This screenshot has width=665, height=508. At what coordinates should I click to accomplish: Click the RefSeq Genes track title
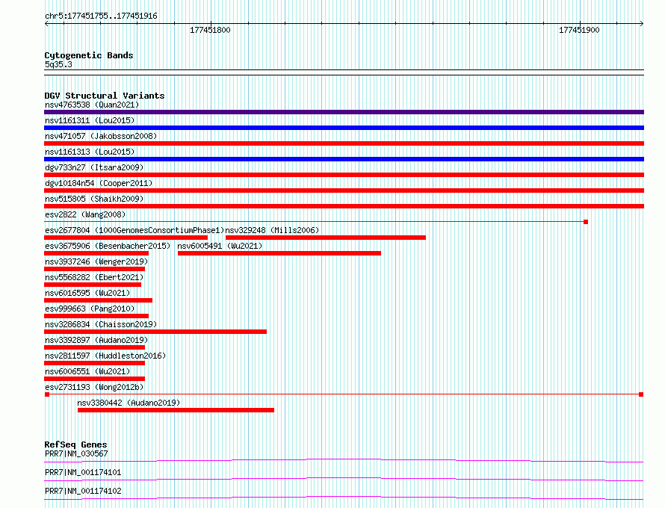pyautogui.click(x=75, y=444)
